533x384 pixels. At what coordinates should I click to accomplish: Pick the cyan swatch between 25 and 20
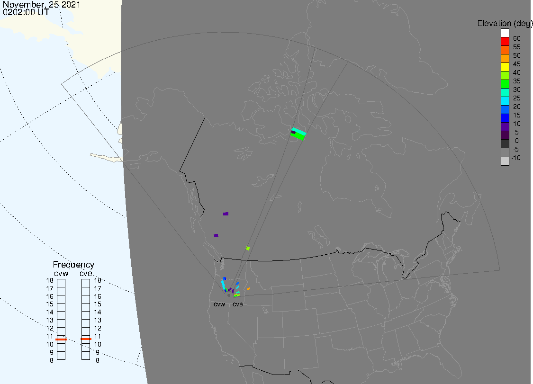click(x=505, y=101)
